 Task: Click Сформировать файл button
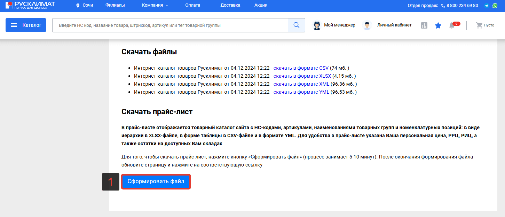[156, 181]
